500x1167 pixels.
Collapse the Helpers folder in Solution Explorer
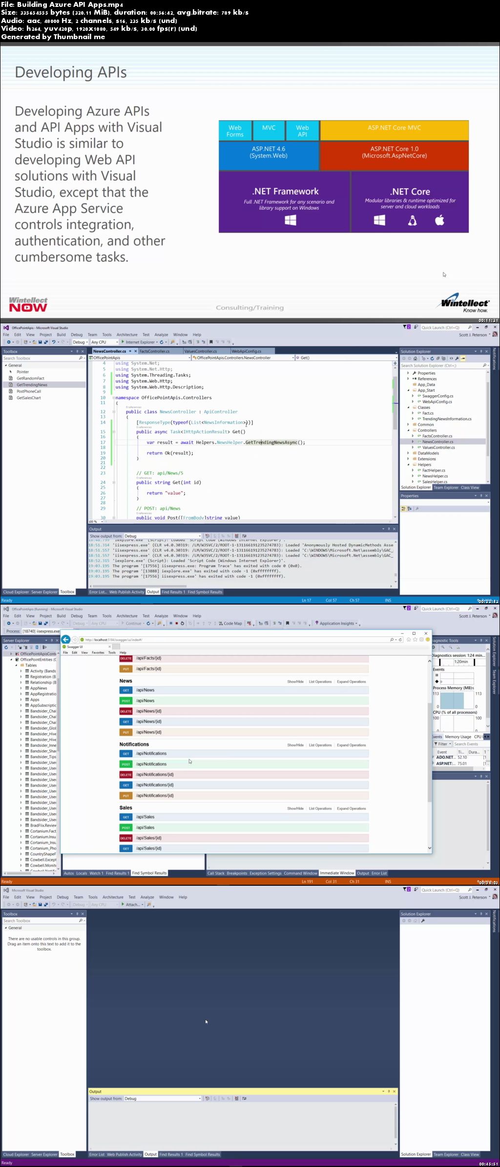coord(409,465)
